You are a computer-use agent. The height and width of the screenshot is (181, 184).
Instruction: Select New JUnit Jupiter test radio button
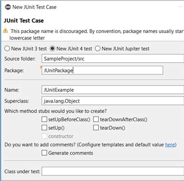[x=98, y=49]
